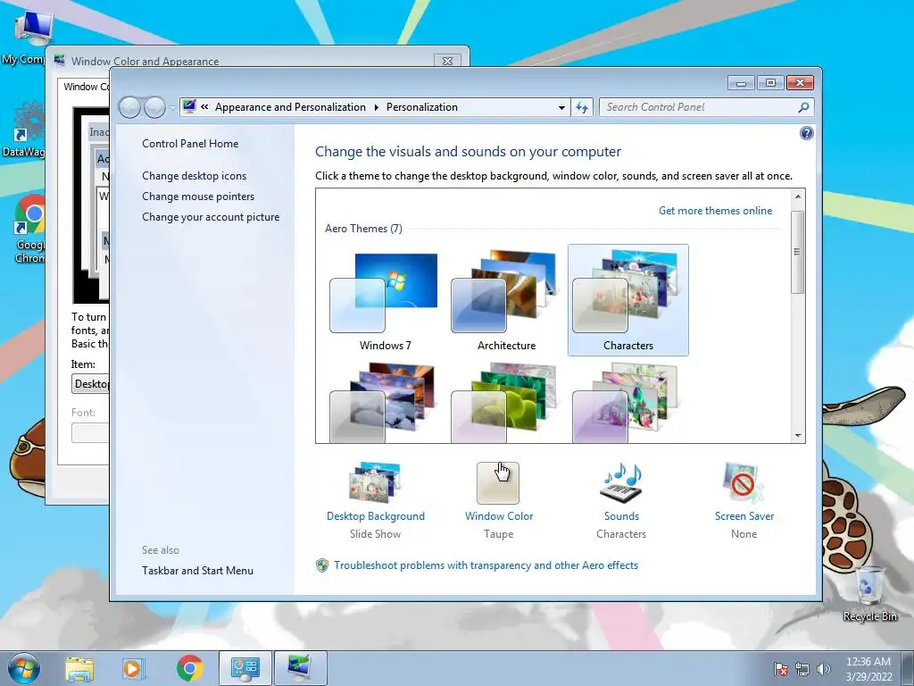The image size is (914, 686).
Task: Choose the Scenes theme with purple tint
Action: [x=627, y=403]
